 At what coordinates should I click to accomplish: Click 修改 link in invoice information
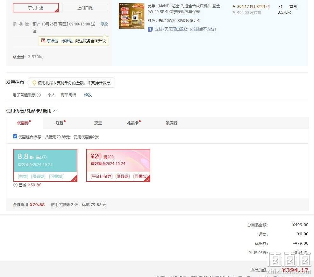pos(88,95)
